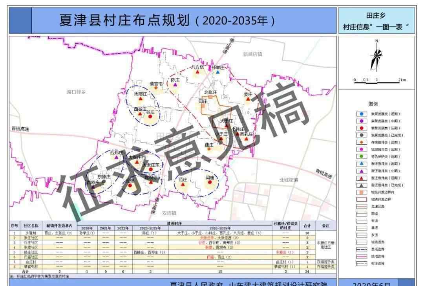Click the purple circle legend symbol 集聚发展类（中期）
Viewport: 424px width, 286px height.
point(362,121)
